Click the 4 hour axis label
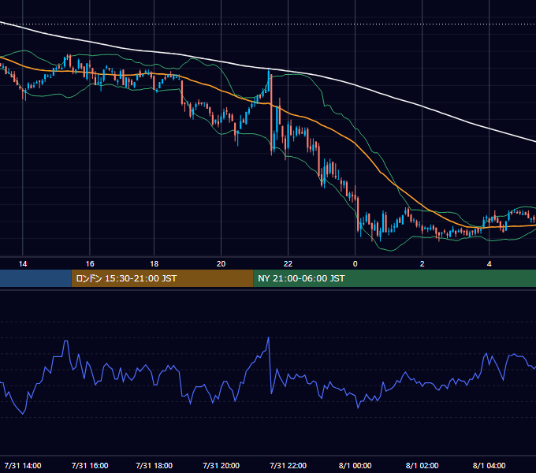Image resolution: width=536 pixels, height=473 pixels. pos(489,264)
